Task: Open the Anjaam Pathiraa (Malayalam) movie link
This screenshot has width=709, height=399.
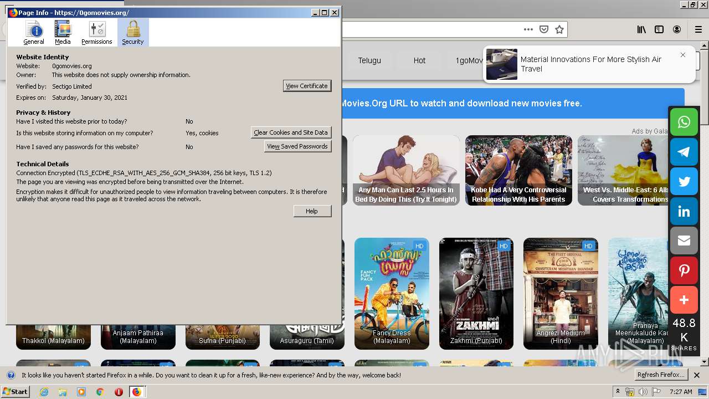Action: (138, 337)
